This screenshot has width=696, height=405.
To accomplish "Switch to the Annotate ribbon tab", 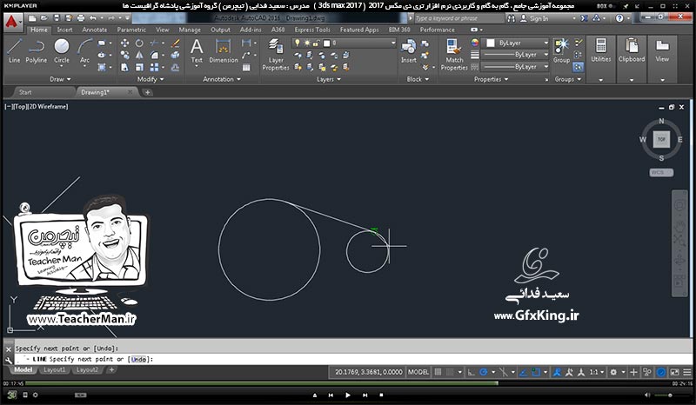I will [95, 30].
